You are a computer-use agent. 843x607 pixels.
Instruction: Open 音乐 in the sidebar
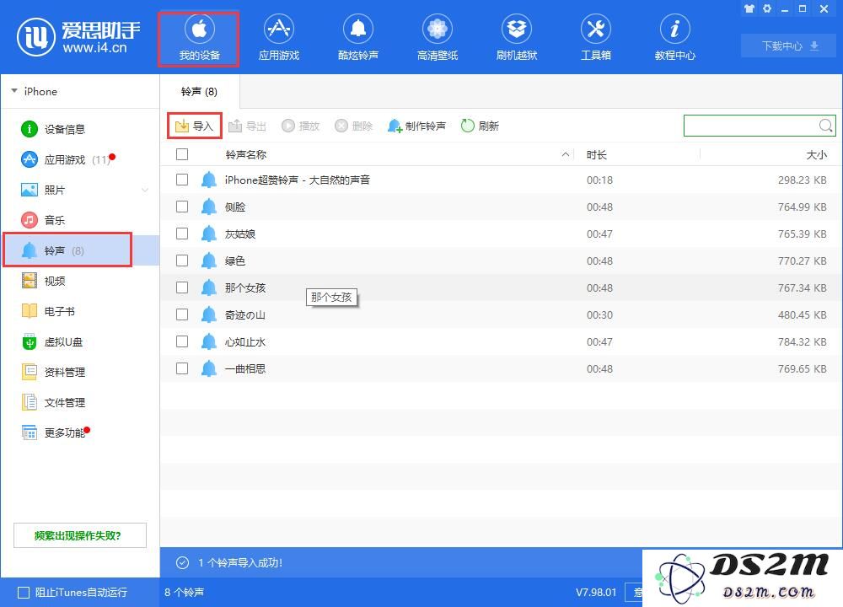(x=43, y=220)
